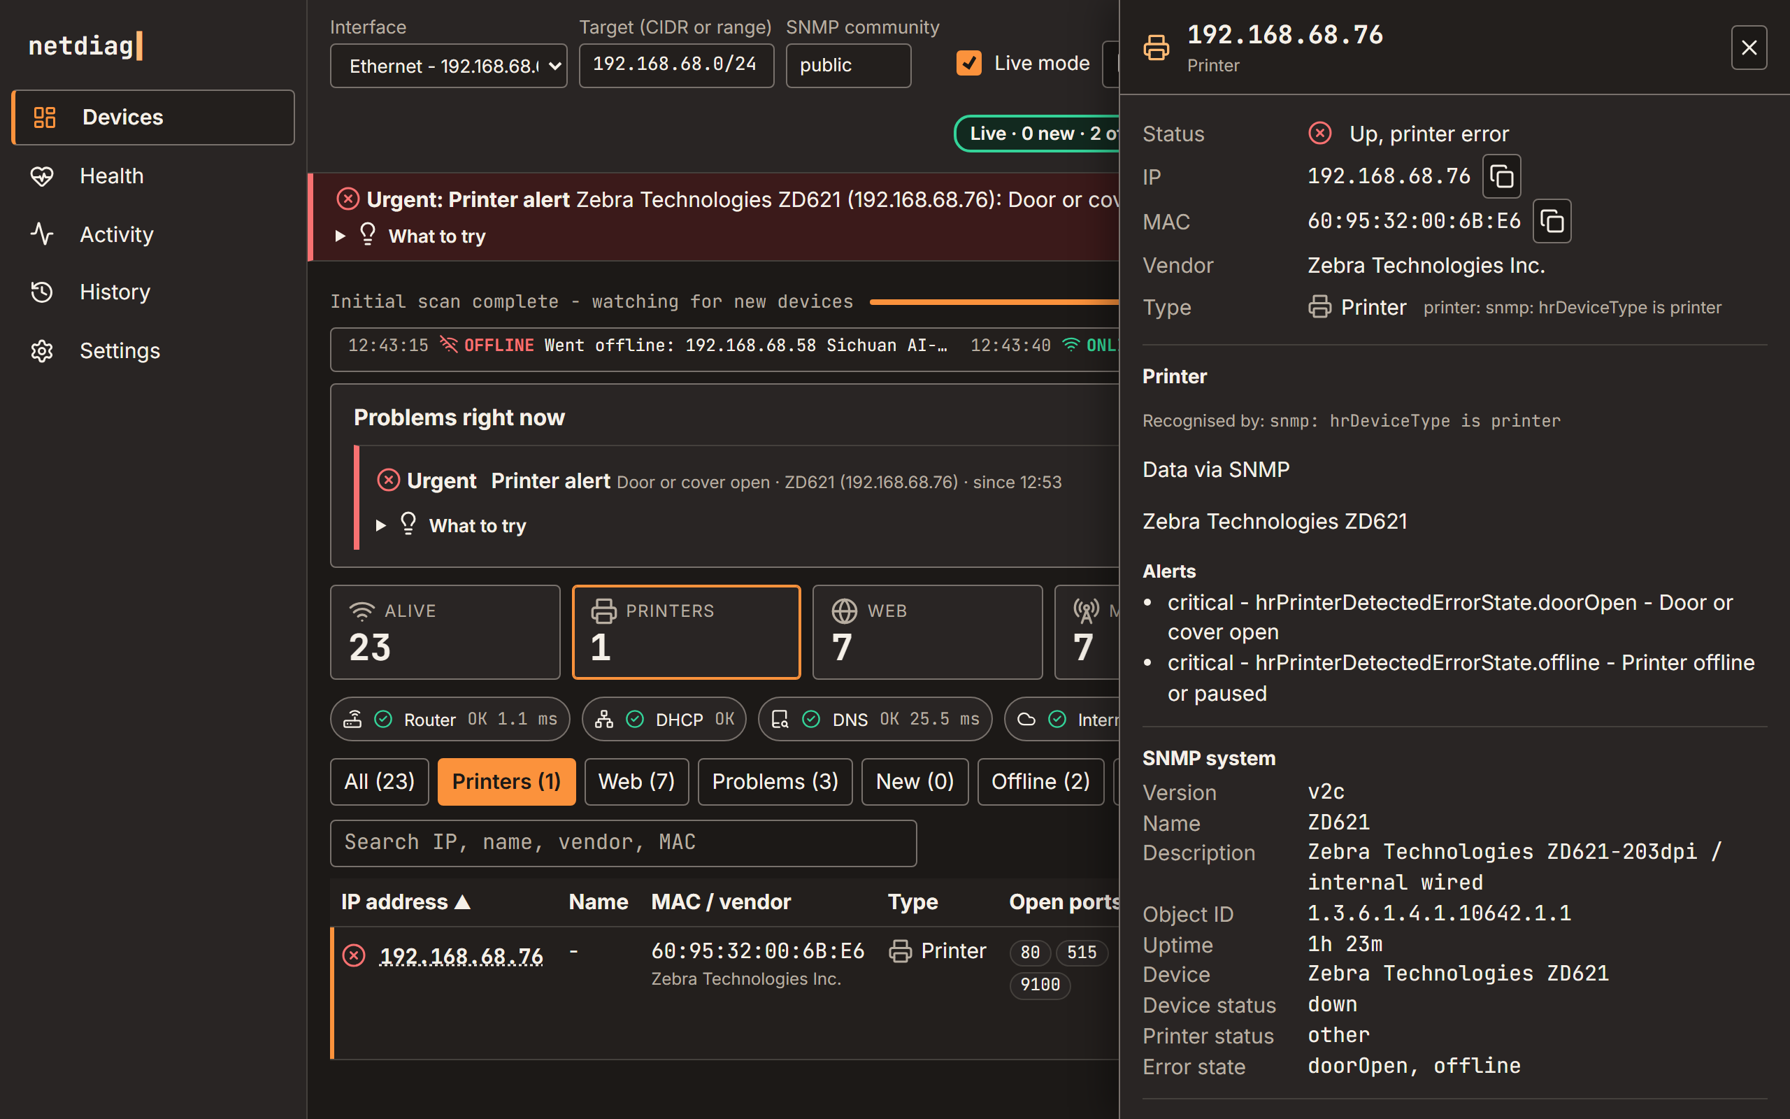Screen dimensions: 1790x1119
Task: Select the WEB 7 stat card
Action: coord(926,632)
